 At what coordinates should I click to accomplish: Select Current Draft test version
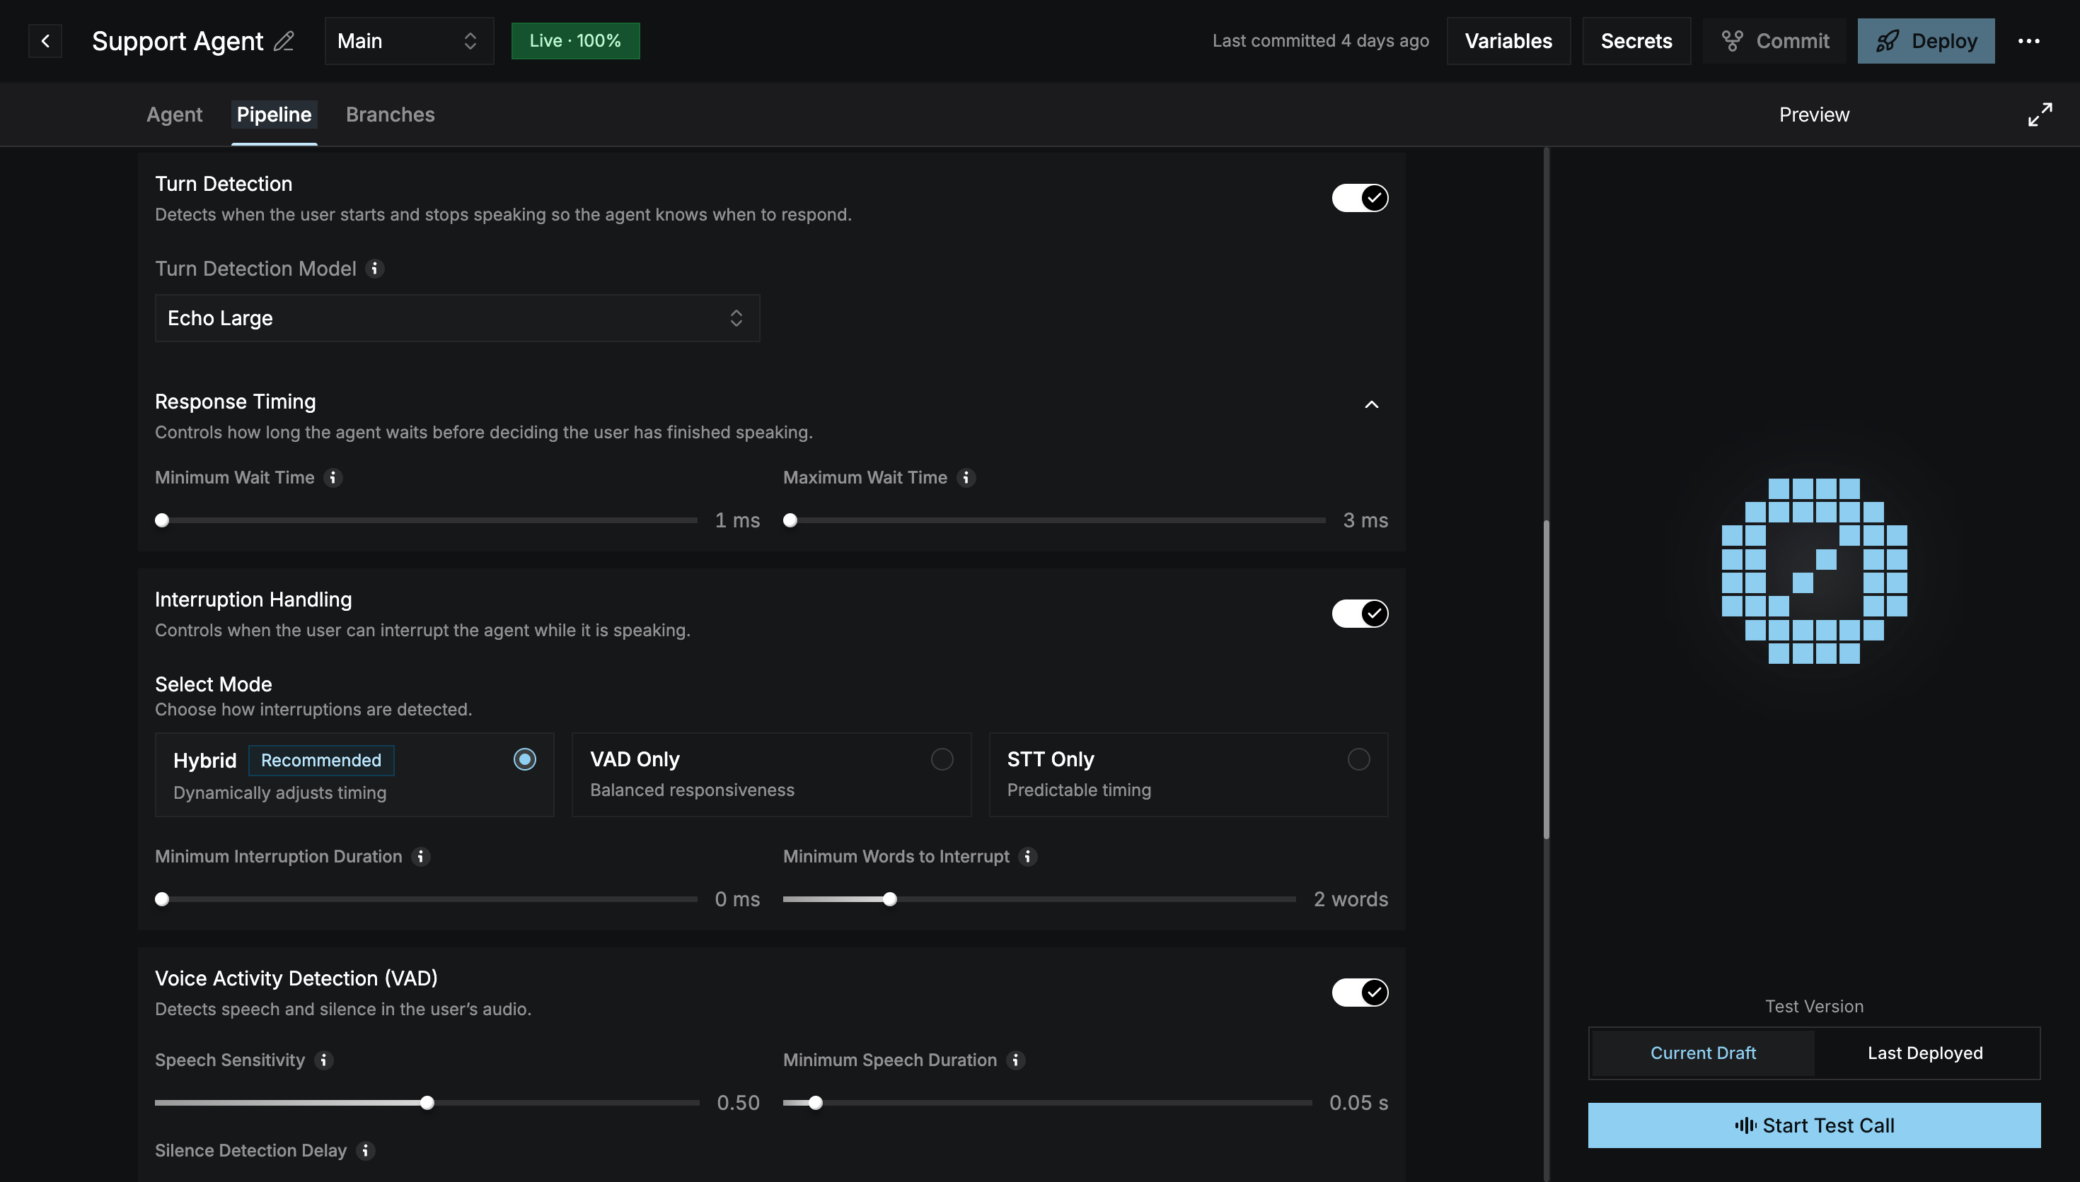[x=1702, y=1053]
